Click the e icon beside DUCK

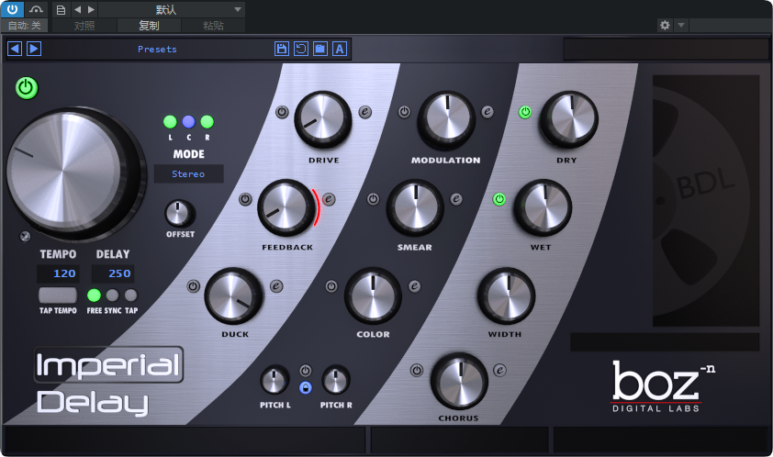pos(276,286)
